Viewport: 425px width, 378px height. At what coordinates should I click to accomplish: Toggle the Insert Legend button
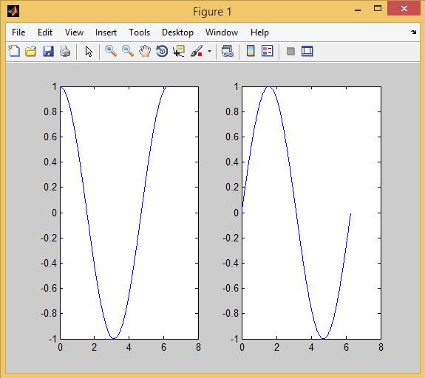pos(268,51)
